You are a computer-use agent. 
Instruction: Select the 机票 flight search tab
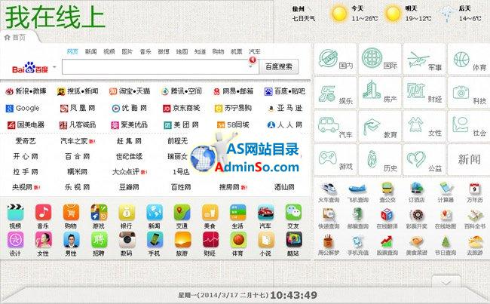click(236, 51)
